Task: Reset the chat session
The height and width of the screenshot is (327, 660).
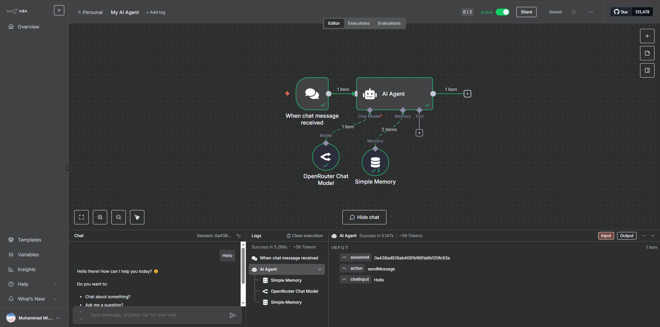Action: point(239,236)
